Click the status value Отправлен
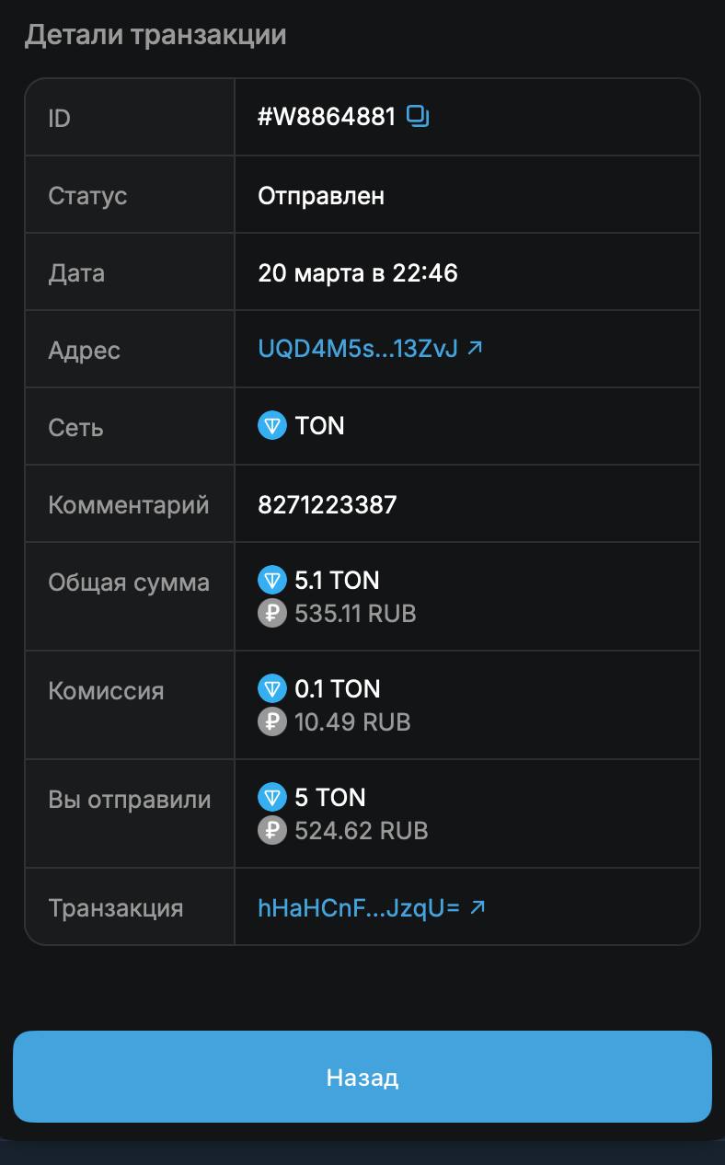Image resolution: width=725 pixels, height=1165 pixels. [321, 196]
